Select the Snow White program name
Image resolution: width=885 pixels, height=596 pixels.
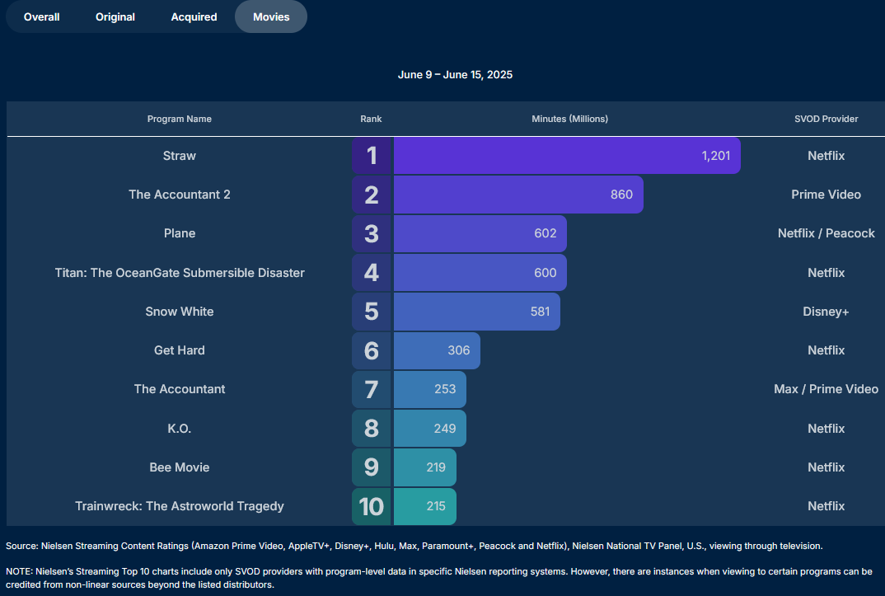180,312
